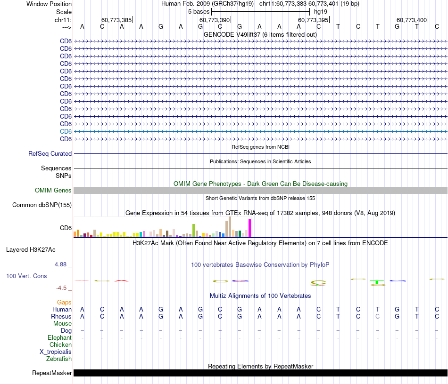
Task: Click the -4.5 lower scale value
Action: [x=61, y=288]
